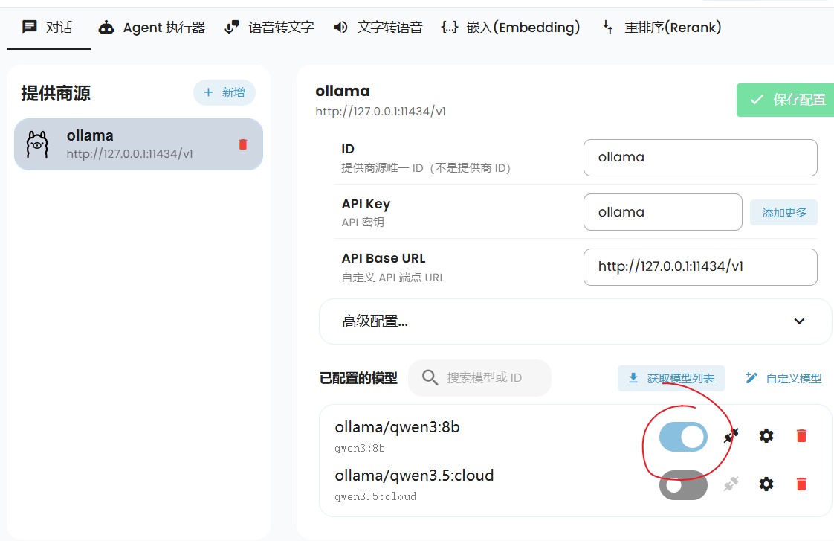The height and width of the screenshot is (541, 834).
Task: Click 保存配置 to save settings
Action: pyautogui.click(x=785, y=100)
